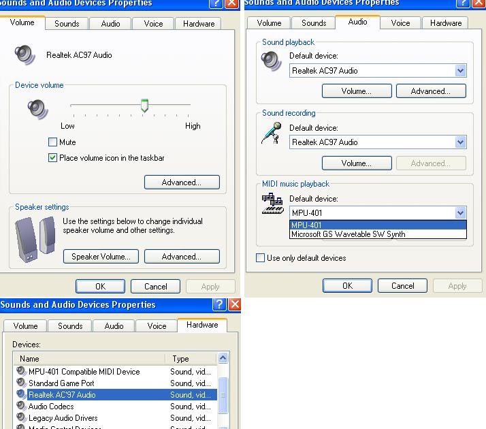Click the High end of the volume slider track
Image resolution: width=486 pixels, height=429 pixels.
188,105
